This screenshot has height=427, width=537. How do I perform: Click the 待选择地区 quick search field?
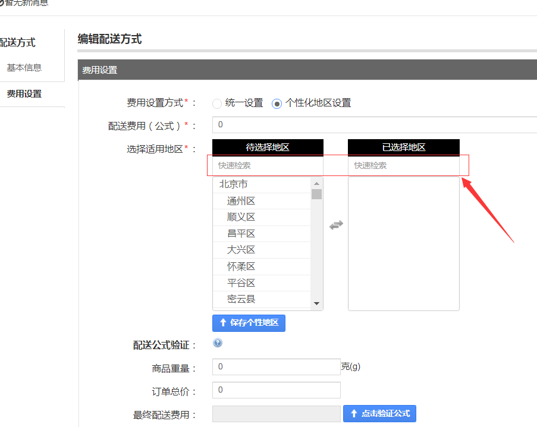pos(267,165)
